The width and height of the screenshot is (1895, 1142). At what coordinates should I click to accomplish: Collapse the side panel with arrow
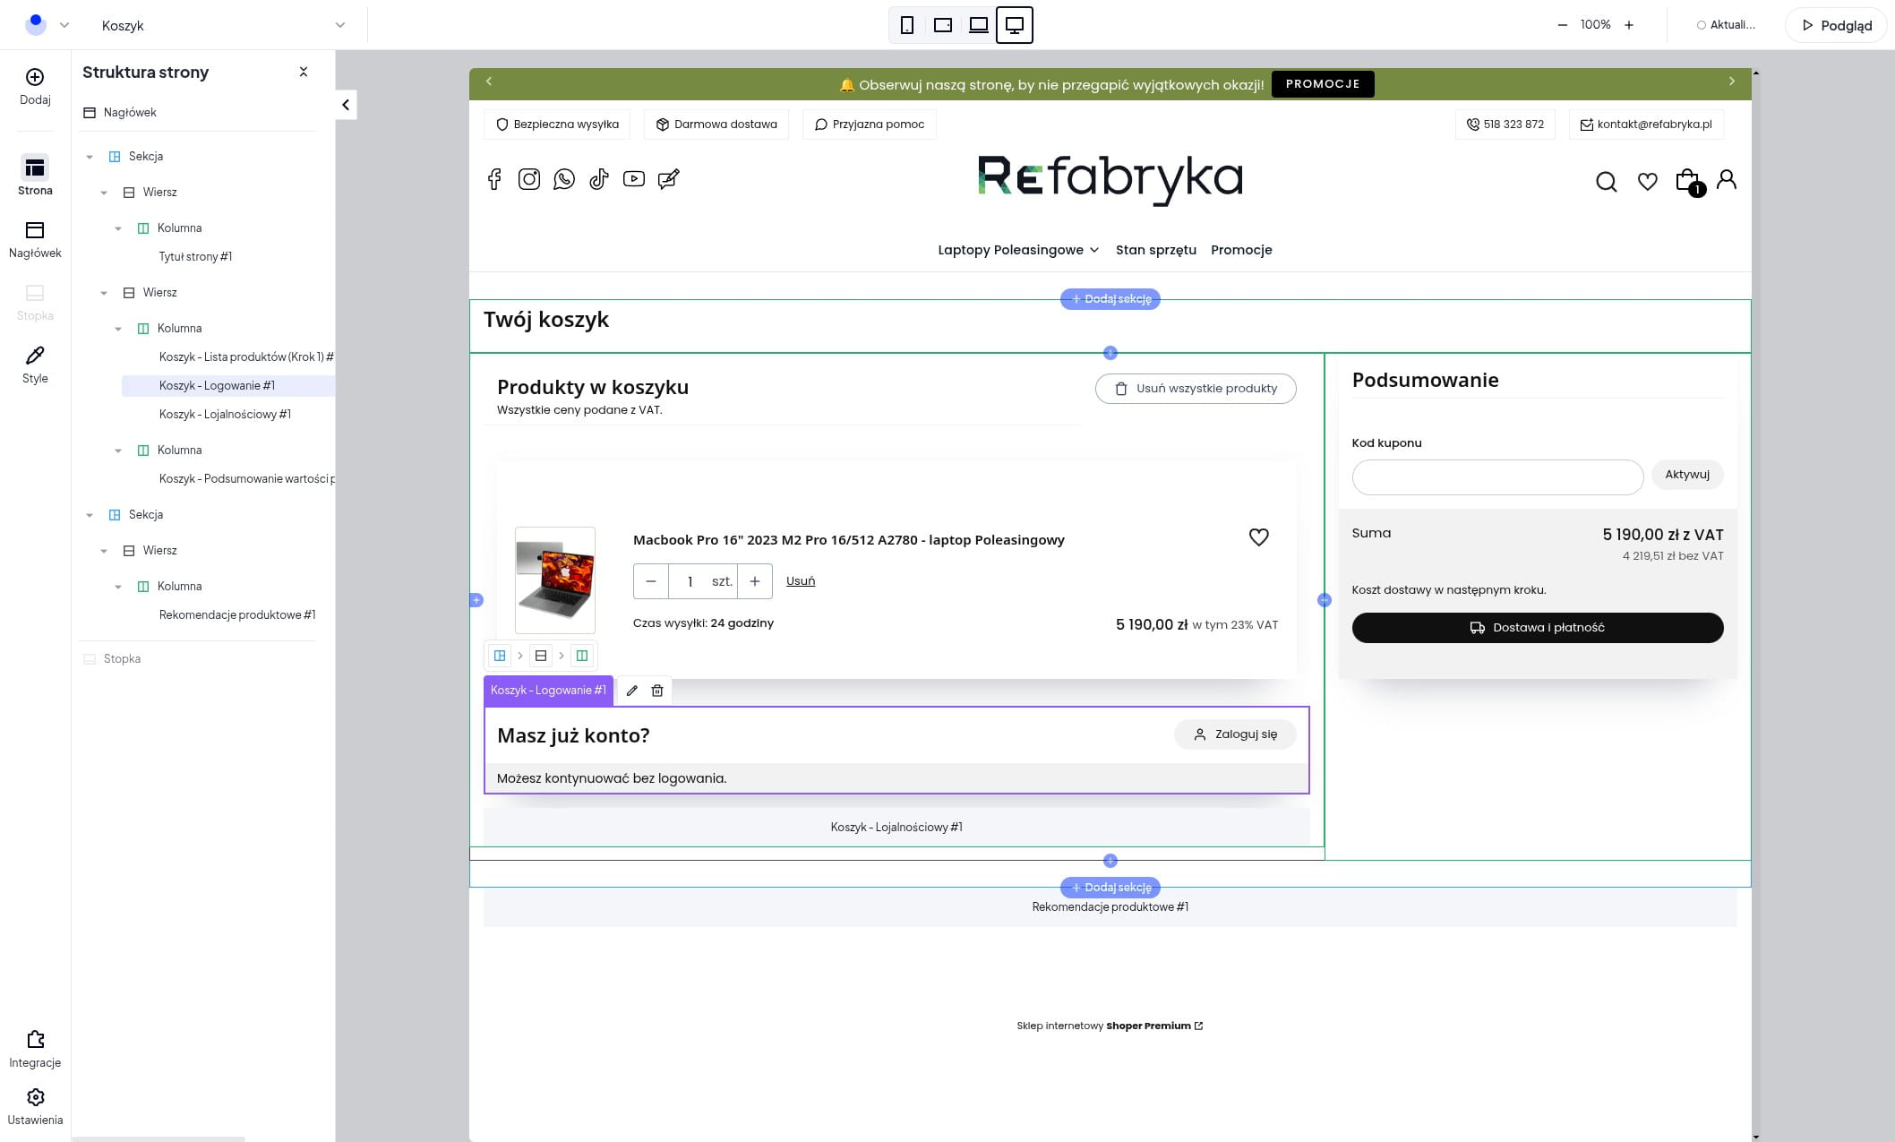click(347, 105)
